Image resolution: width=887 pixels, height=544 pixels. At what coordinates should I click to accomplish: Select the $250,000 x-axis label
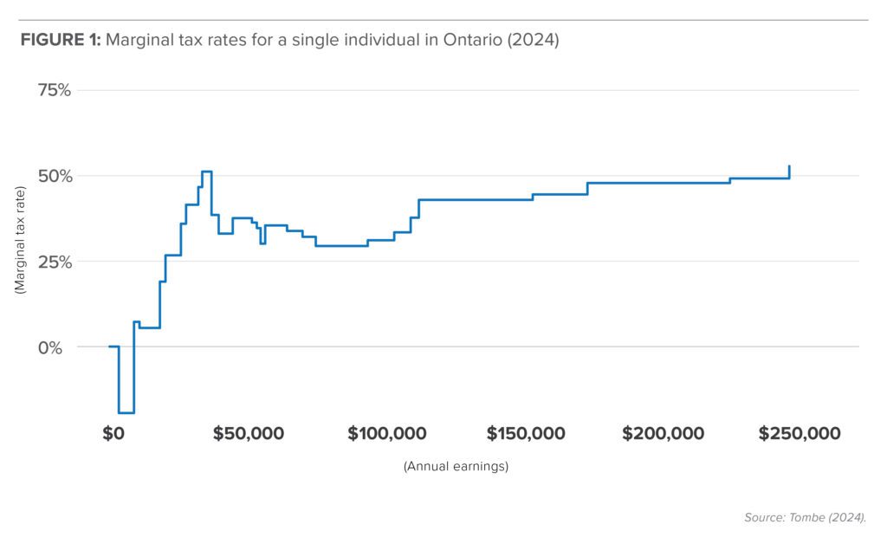coord(800,433)
